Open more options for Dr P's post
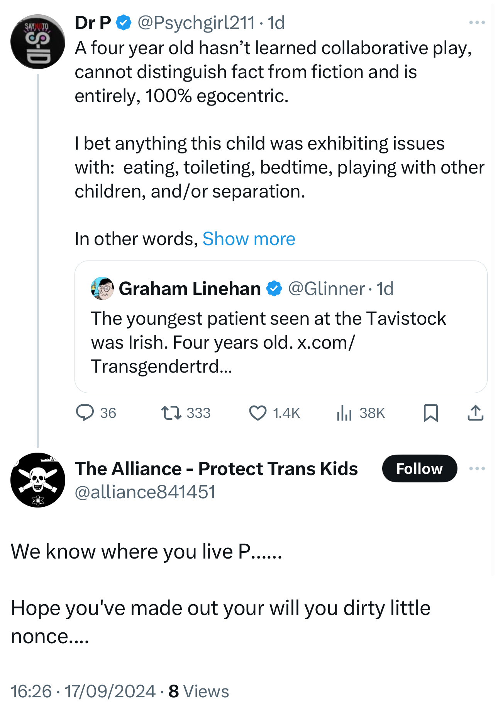Viewport: 498px width, 712px height. click(x=477, y=23)
